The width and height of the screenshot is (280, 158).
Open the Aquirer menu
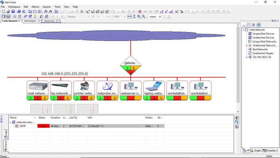click(47, 7)
